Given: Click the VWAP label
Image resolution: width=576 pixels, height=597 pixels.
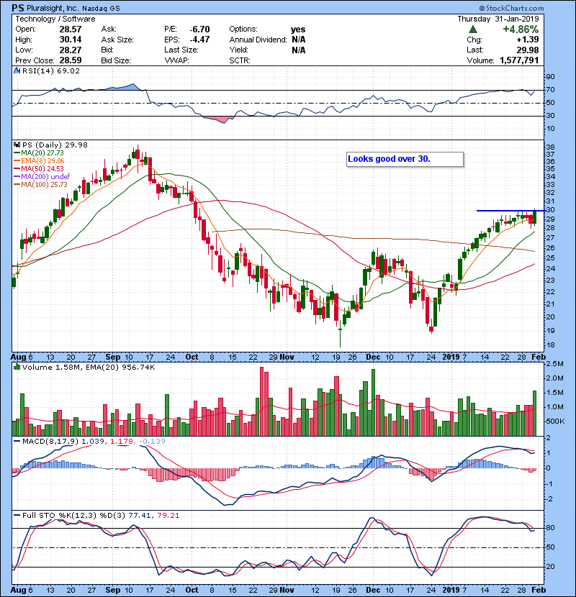Looking at the screenshot, I should (177, 60).
